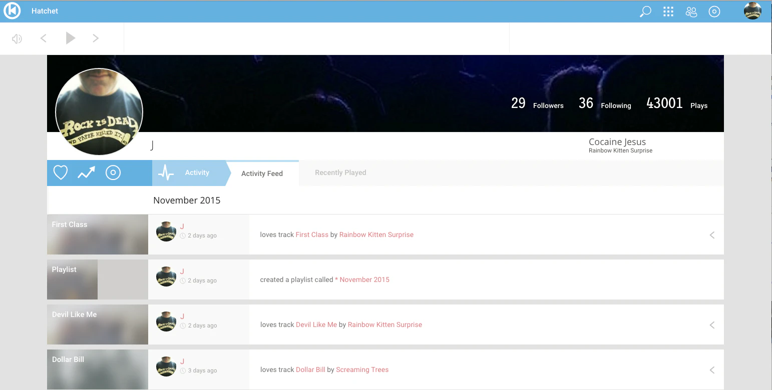The height and width of the screenshot is (390, 772).
Task: Expand the Devil Like Me row chevron
Action: point(712,325)
